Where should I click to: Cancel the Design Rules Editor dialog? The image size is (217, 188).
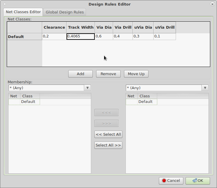pyautogui.click(x=171, y=181)
